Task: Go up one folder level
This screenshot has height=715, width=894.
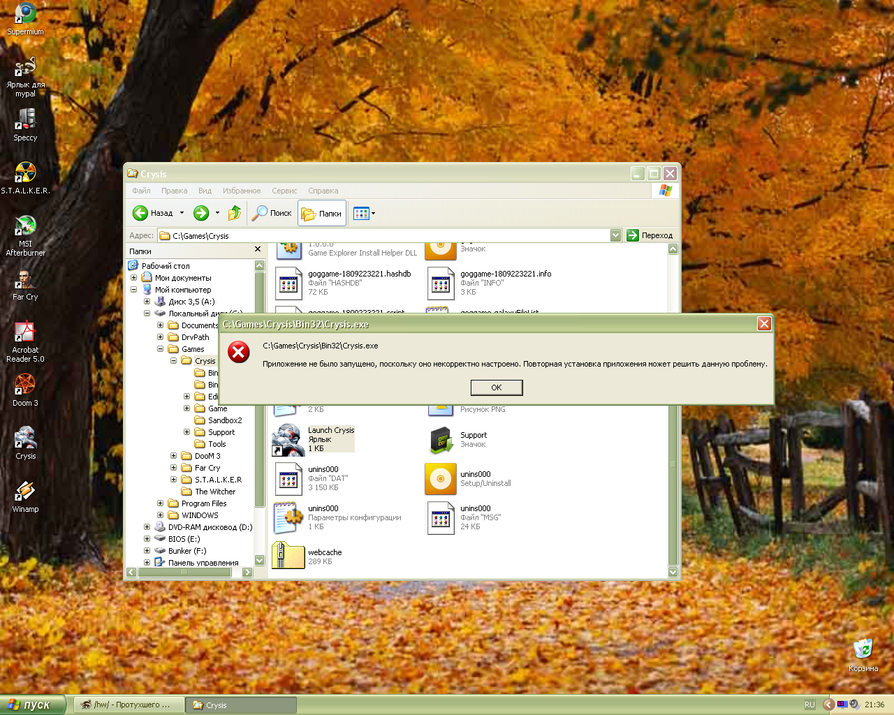Action: (235, 213)
